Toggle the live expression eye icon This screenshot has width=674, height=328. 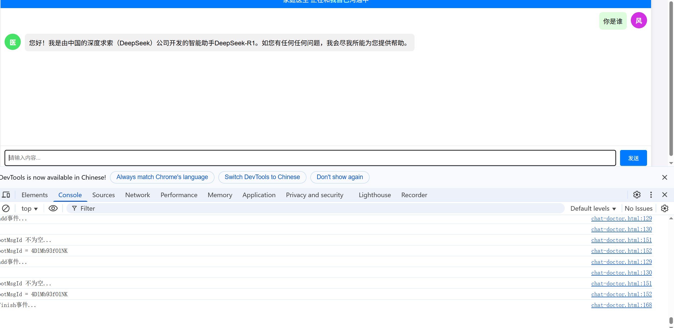pyautogui.click(x=53, y=209)
